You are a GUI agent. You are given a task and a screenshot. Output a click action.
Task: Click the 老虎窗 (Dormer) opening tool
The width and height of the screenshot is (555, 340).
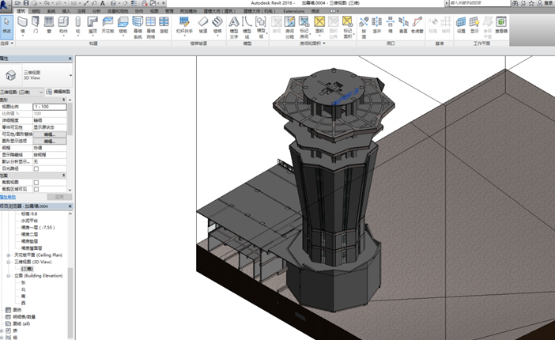(x=416, y=25)
